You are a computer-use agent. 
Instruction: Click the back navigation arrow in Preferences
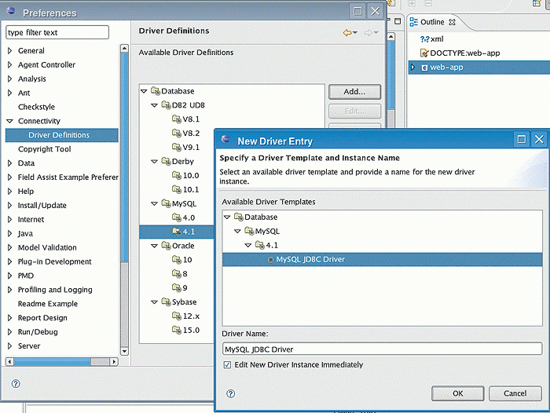(x=346, y=32)
